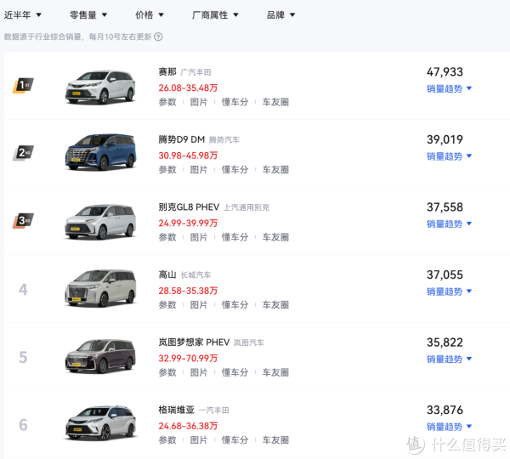Open the blue 腾势D9 DM car image

tap(101, 153)
